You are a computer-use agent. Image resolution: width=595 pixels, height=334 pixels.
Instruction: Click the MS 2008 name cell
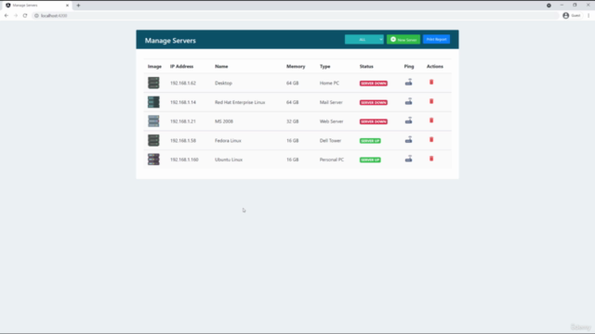pyautogui.click(x=224, y=122)
